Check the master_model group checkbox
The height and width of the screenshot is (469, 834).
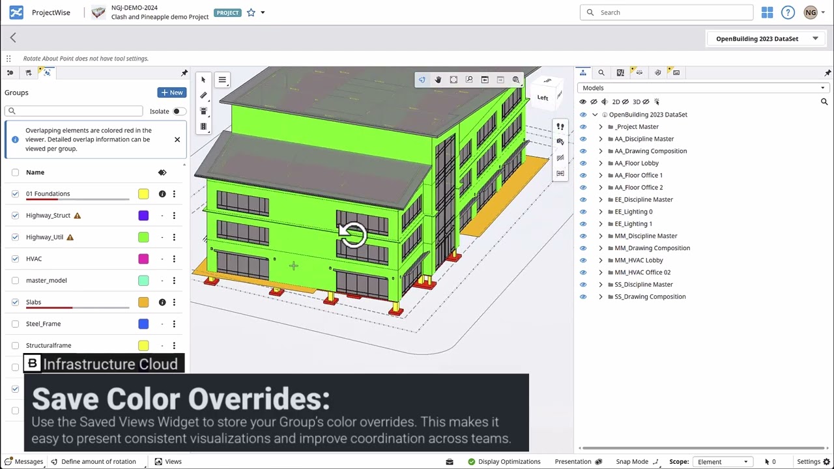(15, 281)
